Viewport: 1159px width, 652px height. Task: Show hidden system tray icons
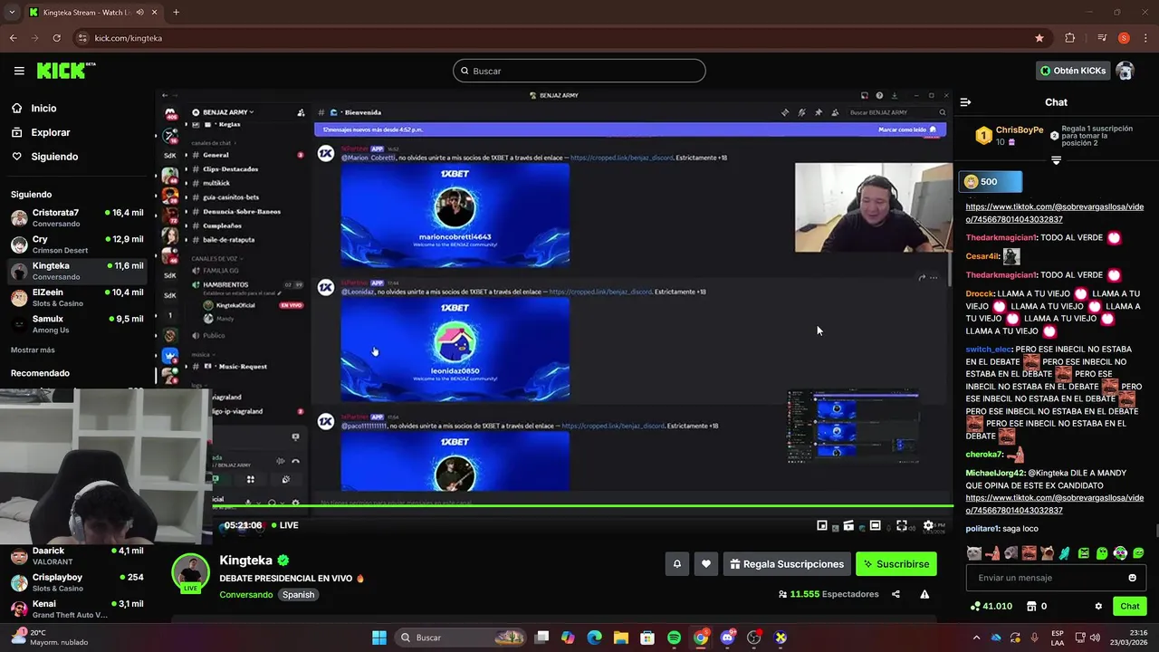976,638
